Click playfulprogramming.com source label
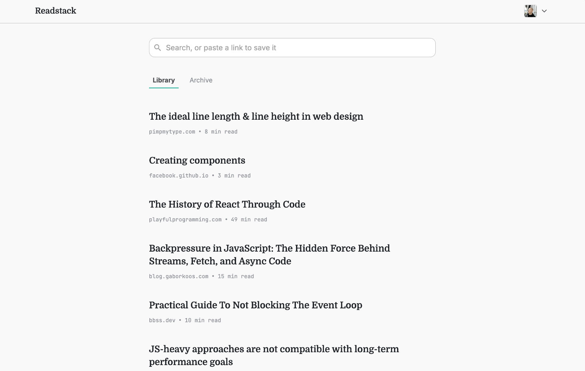Image resolution: width=585 pixels, height=371 pixels. point(185,219)
